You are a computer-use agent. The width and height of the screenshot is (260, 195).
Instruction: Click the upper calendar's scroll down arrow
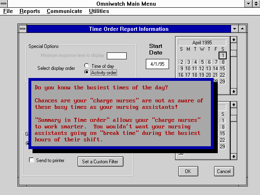pos(234,91)
